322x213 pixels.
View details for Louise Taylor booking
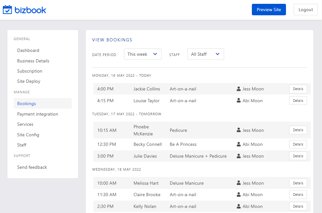point(298,101)
